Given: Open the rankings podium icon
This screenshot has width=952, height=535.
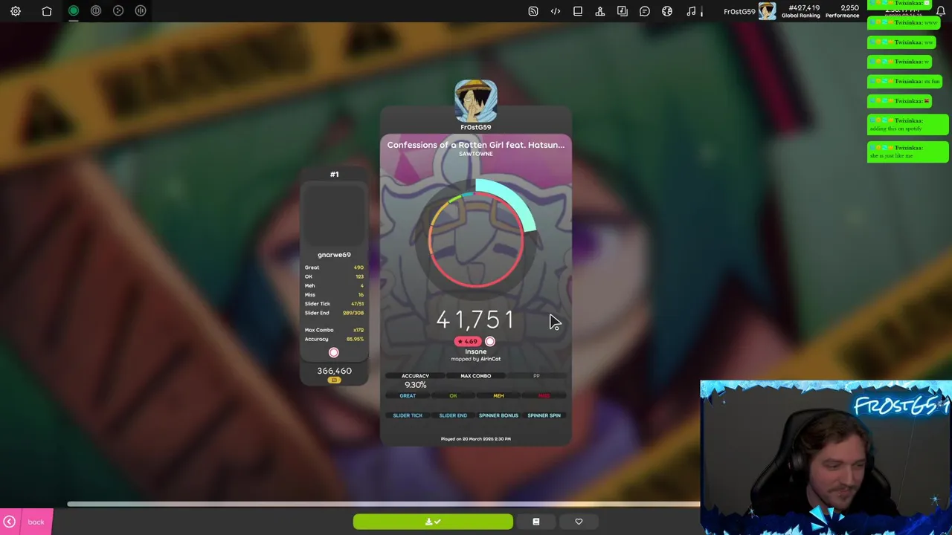Looking at the screenshot, I should point(600,11).
